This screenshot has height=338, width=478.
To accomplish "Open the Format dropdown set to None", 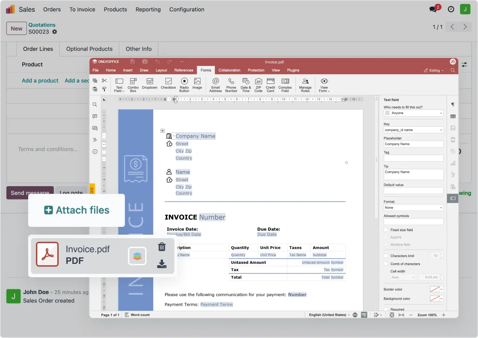I will tap(413, 208).
